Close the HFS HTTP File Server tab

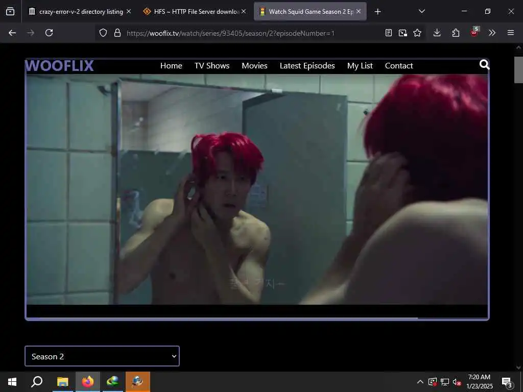[x=244, y=11]
